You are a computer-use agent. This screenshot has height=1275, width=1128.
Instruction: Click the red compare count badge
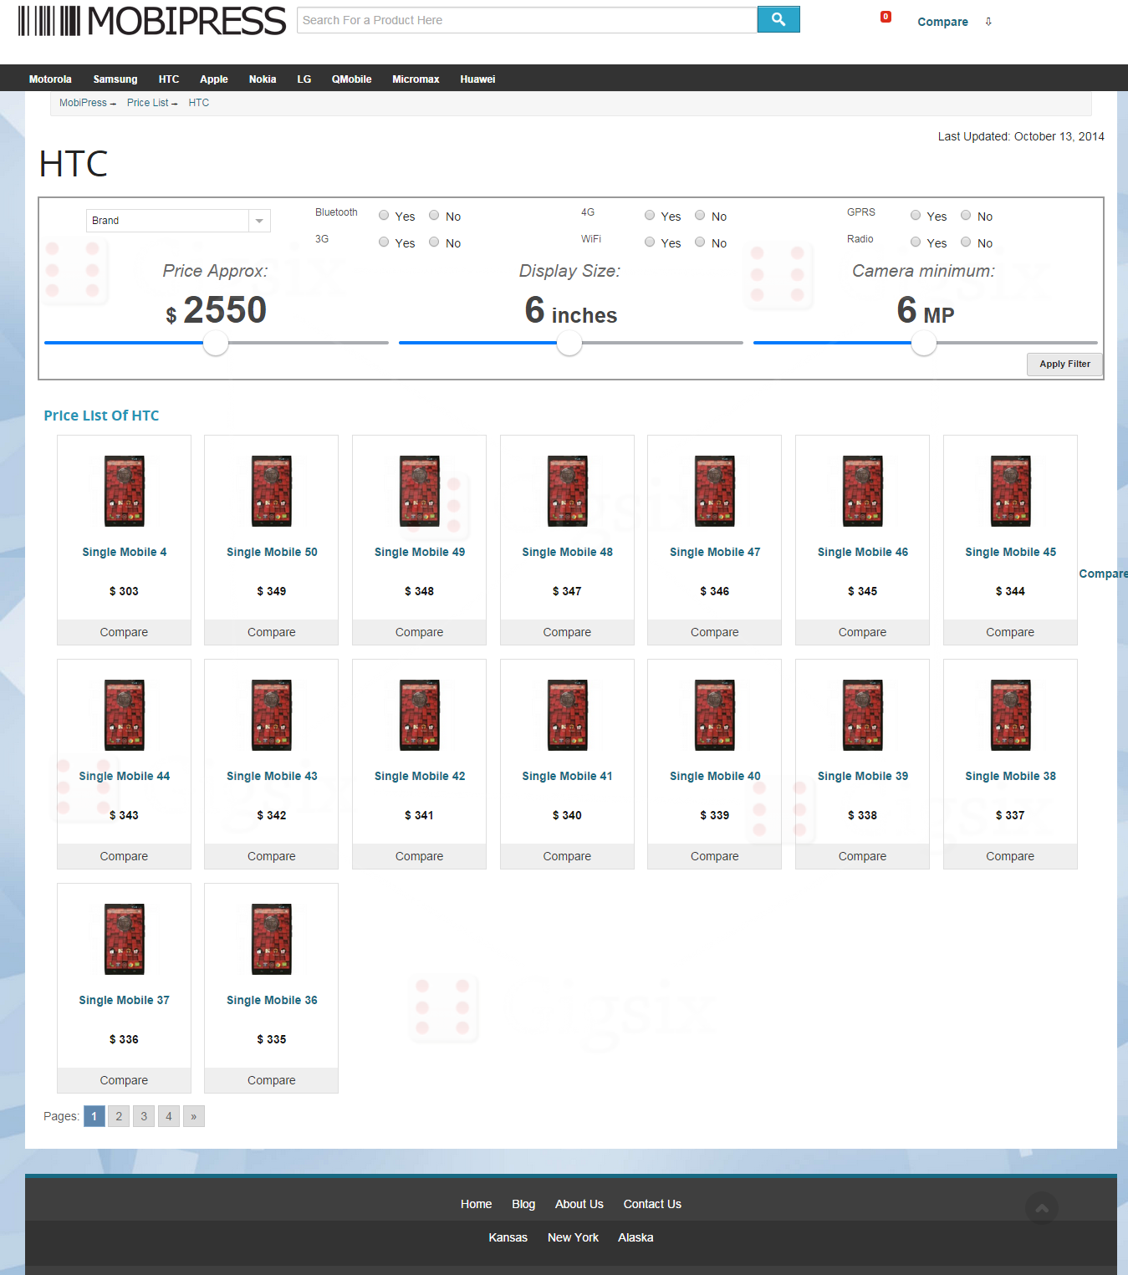click(886, 17)
